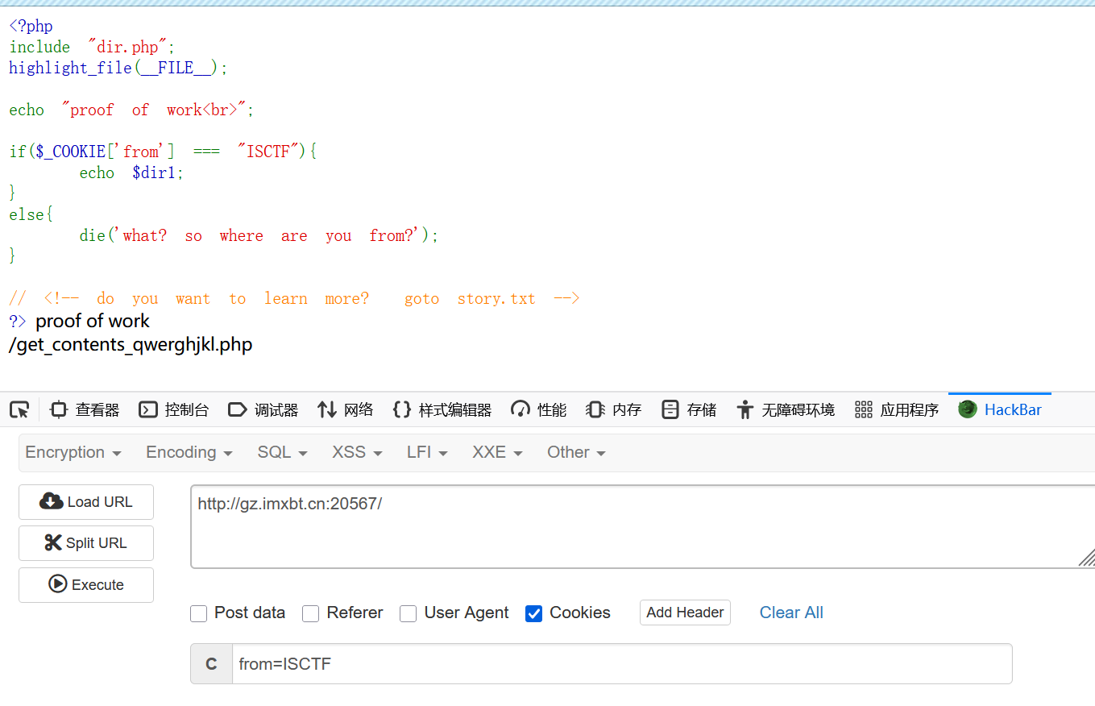Open the Debugger (调试器) panel
The image size is (1095, 706).
click(x=263, y=409)
